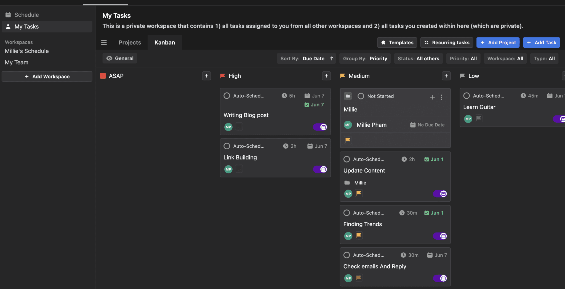Click Millie Pham's avatar on Finding Trends

click(x=348, y=236)
